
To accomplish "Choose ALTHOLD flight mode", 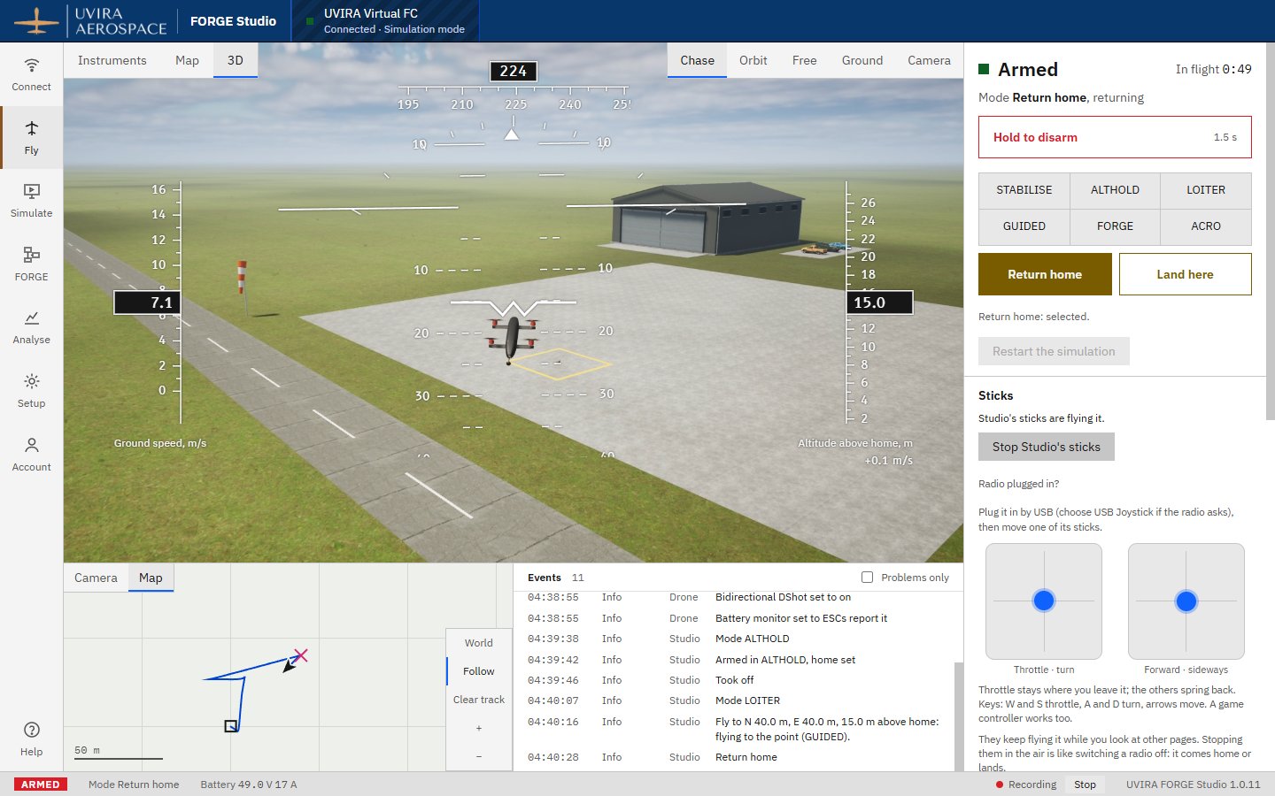I will point(1115,190).
